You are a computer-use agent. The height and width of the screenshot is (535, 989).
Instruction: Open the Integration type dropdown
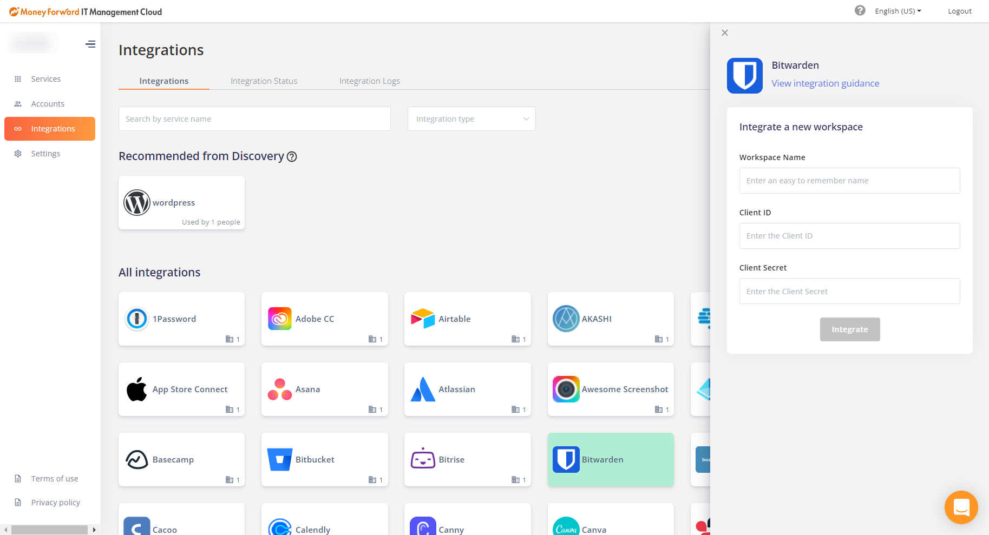[x=471, y=119]
